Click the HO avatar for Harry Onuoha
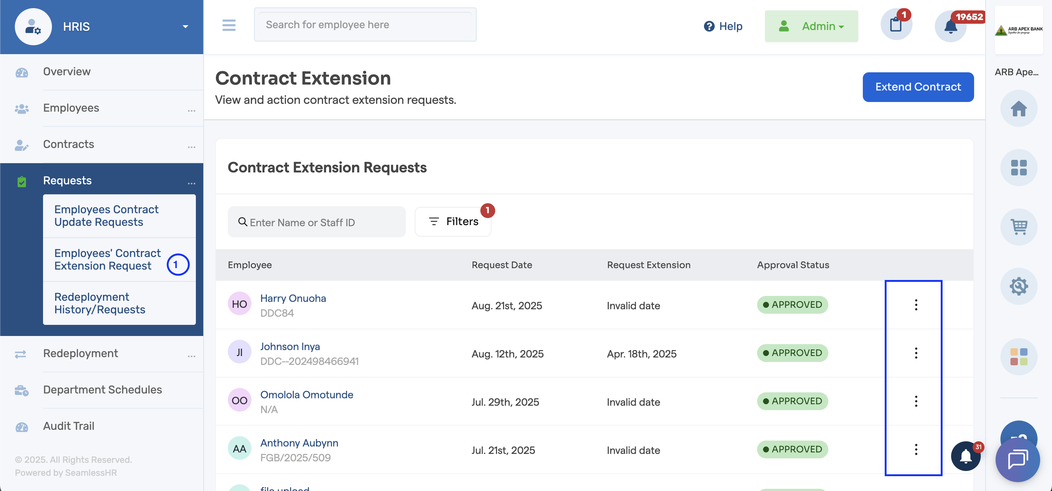 (x=239, y=304)
